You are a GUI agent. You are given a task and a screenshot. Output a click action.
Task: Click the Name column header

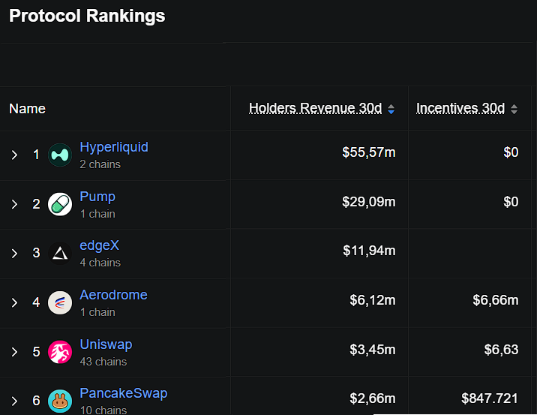pos(28,109)
